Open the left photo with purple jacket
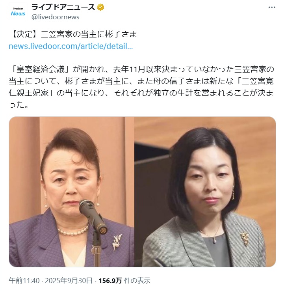 click(x=71, y=192)
